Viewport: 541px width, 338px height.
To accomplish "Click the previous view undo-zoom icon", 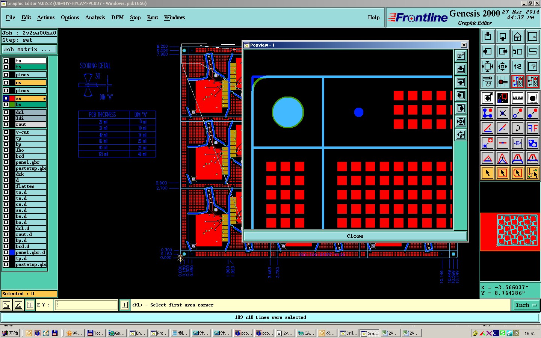I will pos(518,51).
